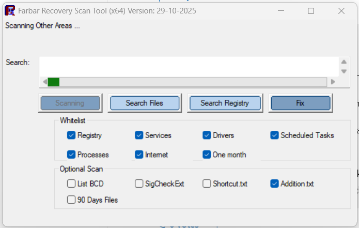Click the search box scroll down arrow

click(344, 71)
